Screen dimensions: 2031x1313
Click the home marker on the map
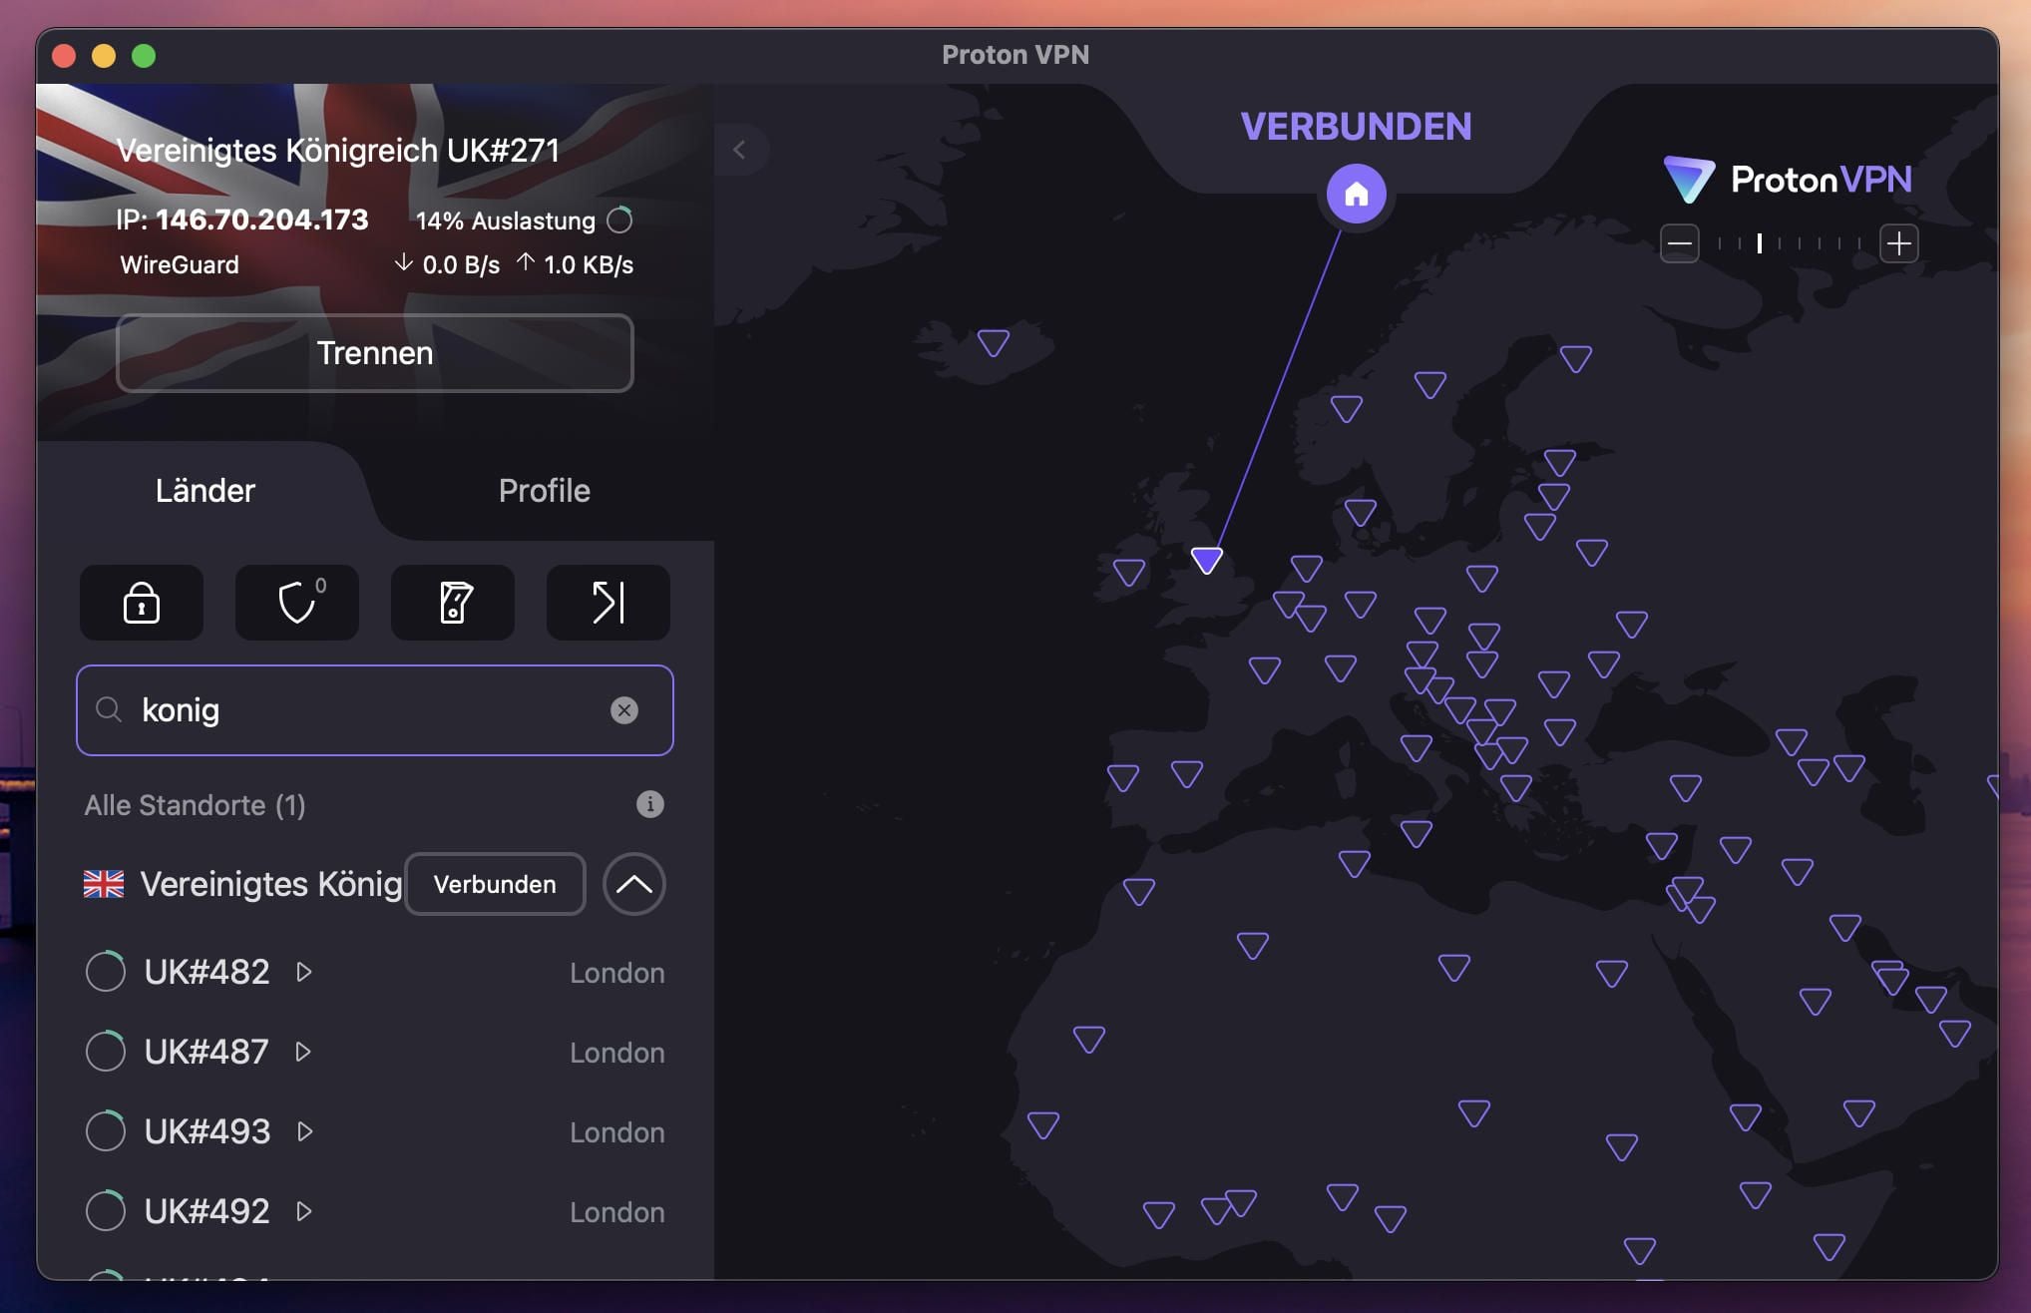(1356, 194)
